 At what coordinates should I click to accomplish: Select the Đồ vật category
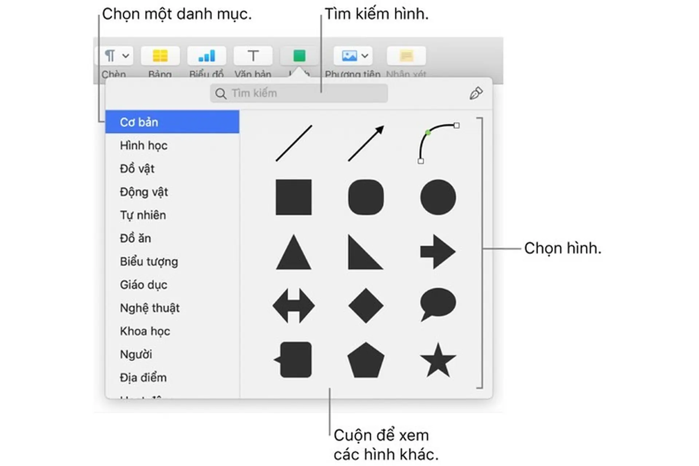(x=172, y=169)
